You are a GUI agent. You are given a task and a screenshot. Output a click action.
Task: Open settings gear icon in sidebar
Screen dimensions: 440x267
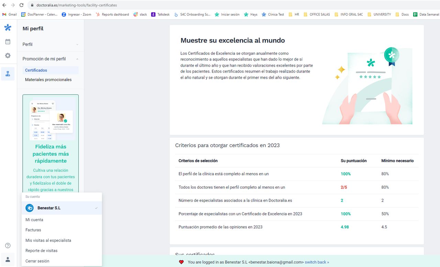click(x=8, y=56)
